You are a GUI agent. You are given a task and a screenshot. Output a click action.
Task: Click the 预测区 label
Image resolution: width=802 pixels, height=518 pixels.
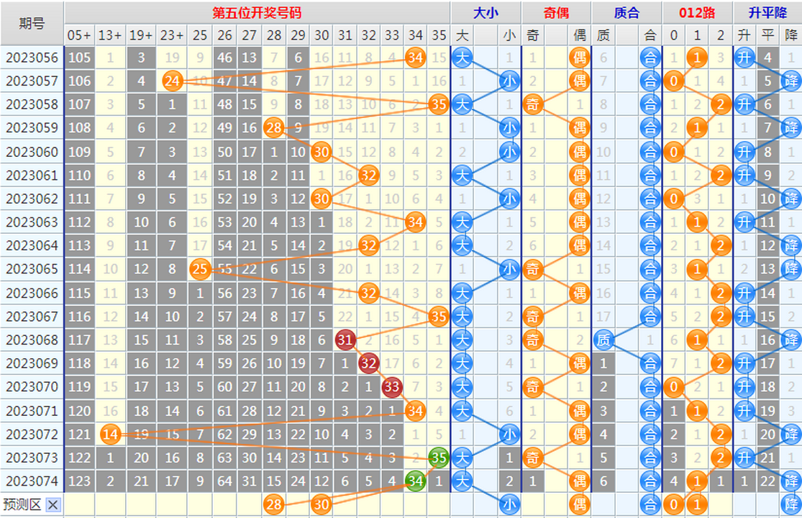coord(22,505)
